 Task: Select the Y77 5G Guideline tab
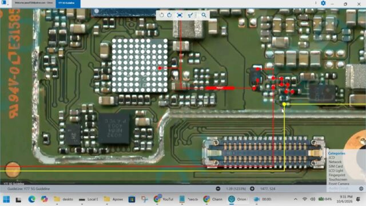pyautogui.click(x=68, y=3)
